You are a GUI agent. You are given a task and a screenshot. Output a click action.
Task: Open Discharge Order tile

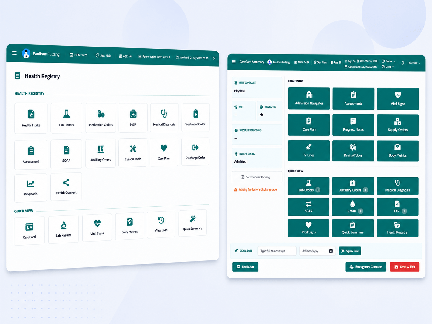[195, 151]
